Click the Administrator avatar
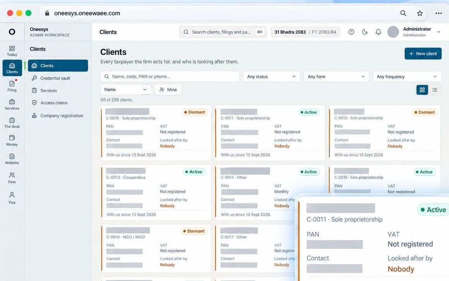Image resolution: width=449 pixels, height=281 pixels. [x=393, y=32]
